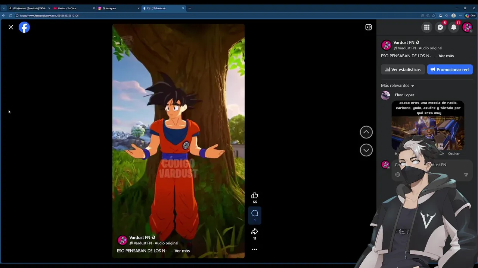Go back in the browser

click(4, 16)
